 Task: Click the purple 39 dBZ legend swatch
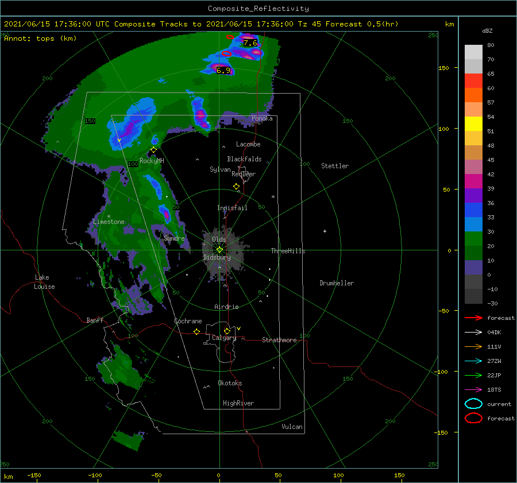point(473,195)
